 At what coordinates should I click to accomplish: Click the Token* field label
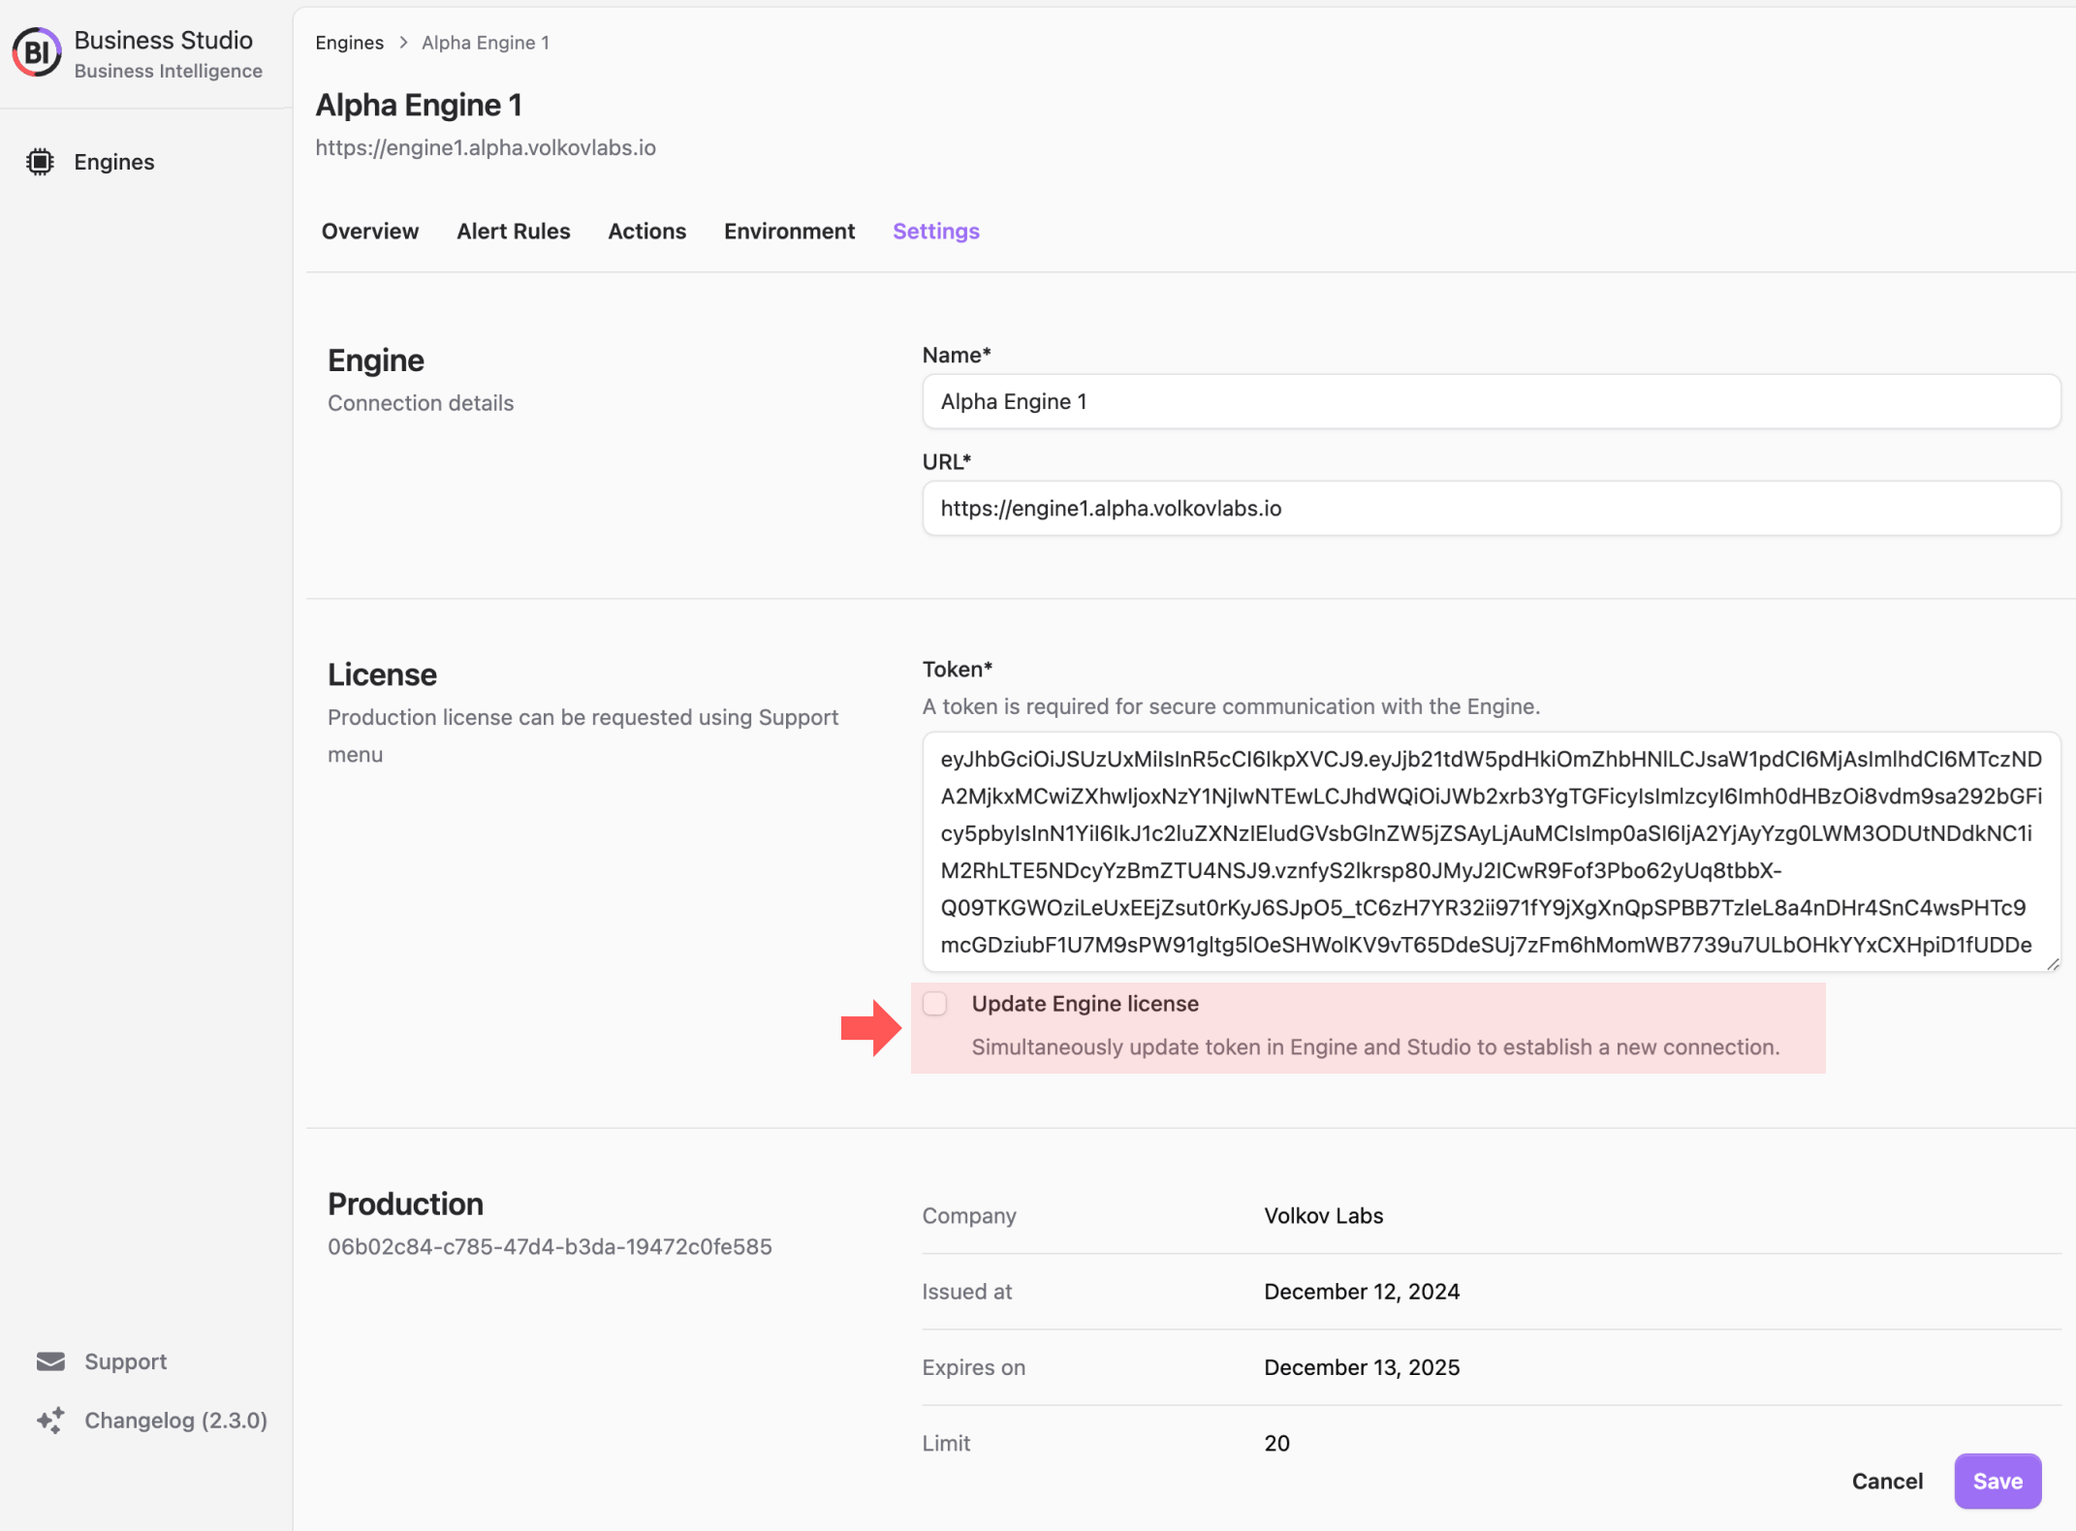coord(957,669)
